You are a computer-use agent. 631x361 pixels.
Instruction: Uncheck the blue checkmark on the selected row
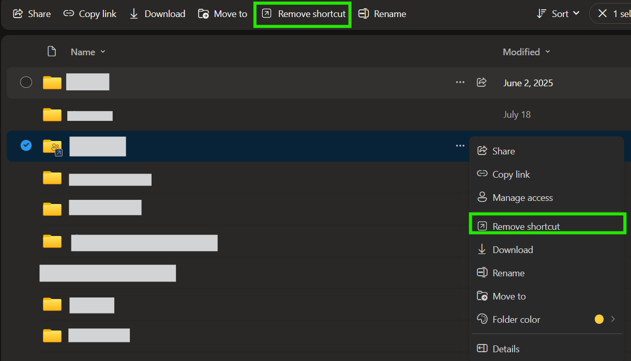[x=26, y=146]
